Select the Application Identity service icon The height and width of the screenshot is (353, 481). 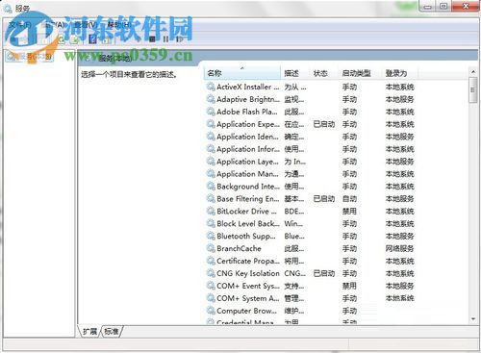click(211, 137)
